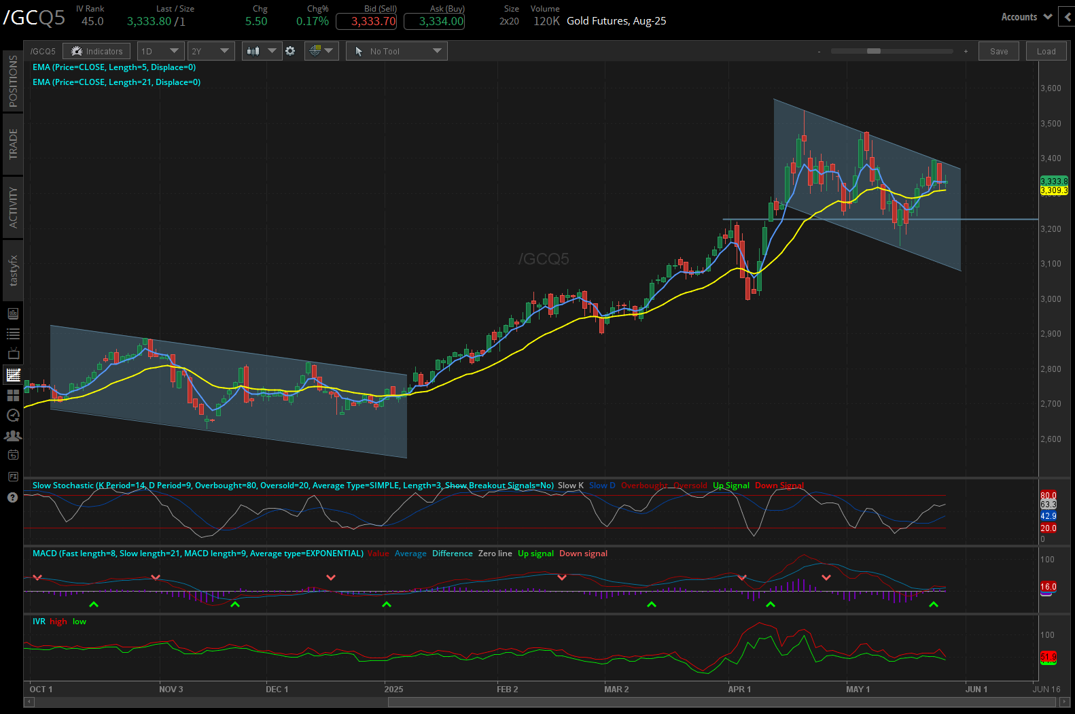This screenshot has height=714, width=1075.
Task: Click the /GCQ5 chart symbol label
Action: (x=43, y=52)
